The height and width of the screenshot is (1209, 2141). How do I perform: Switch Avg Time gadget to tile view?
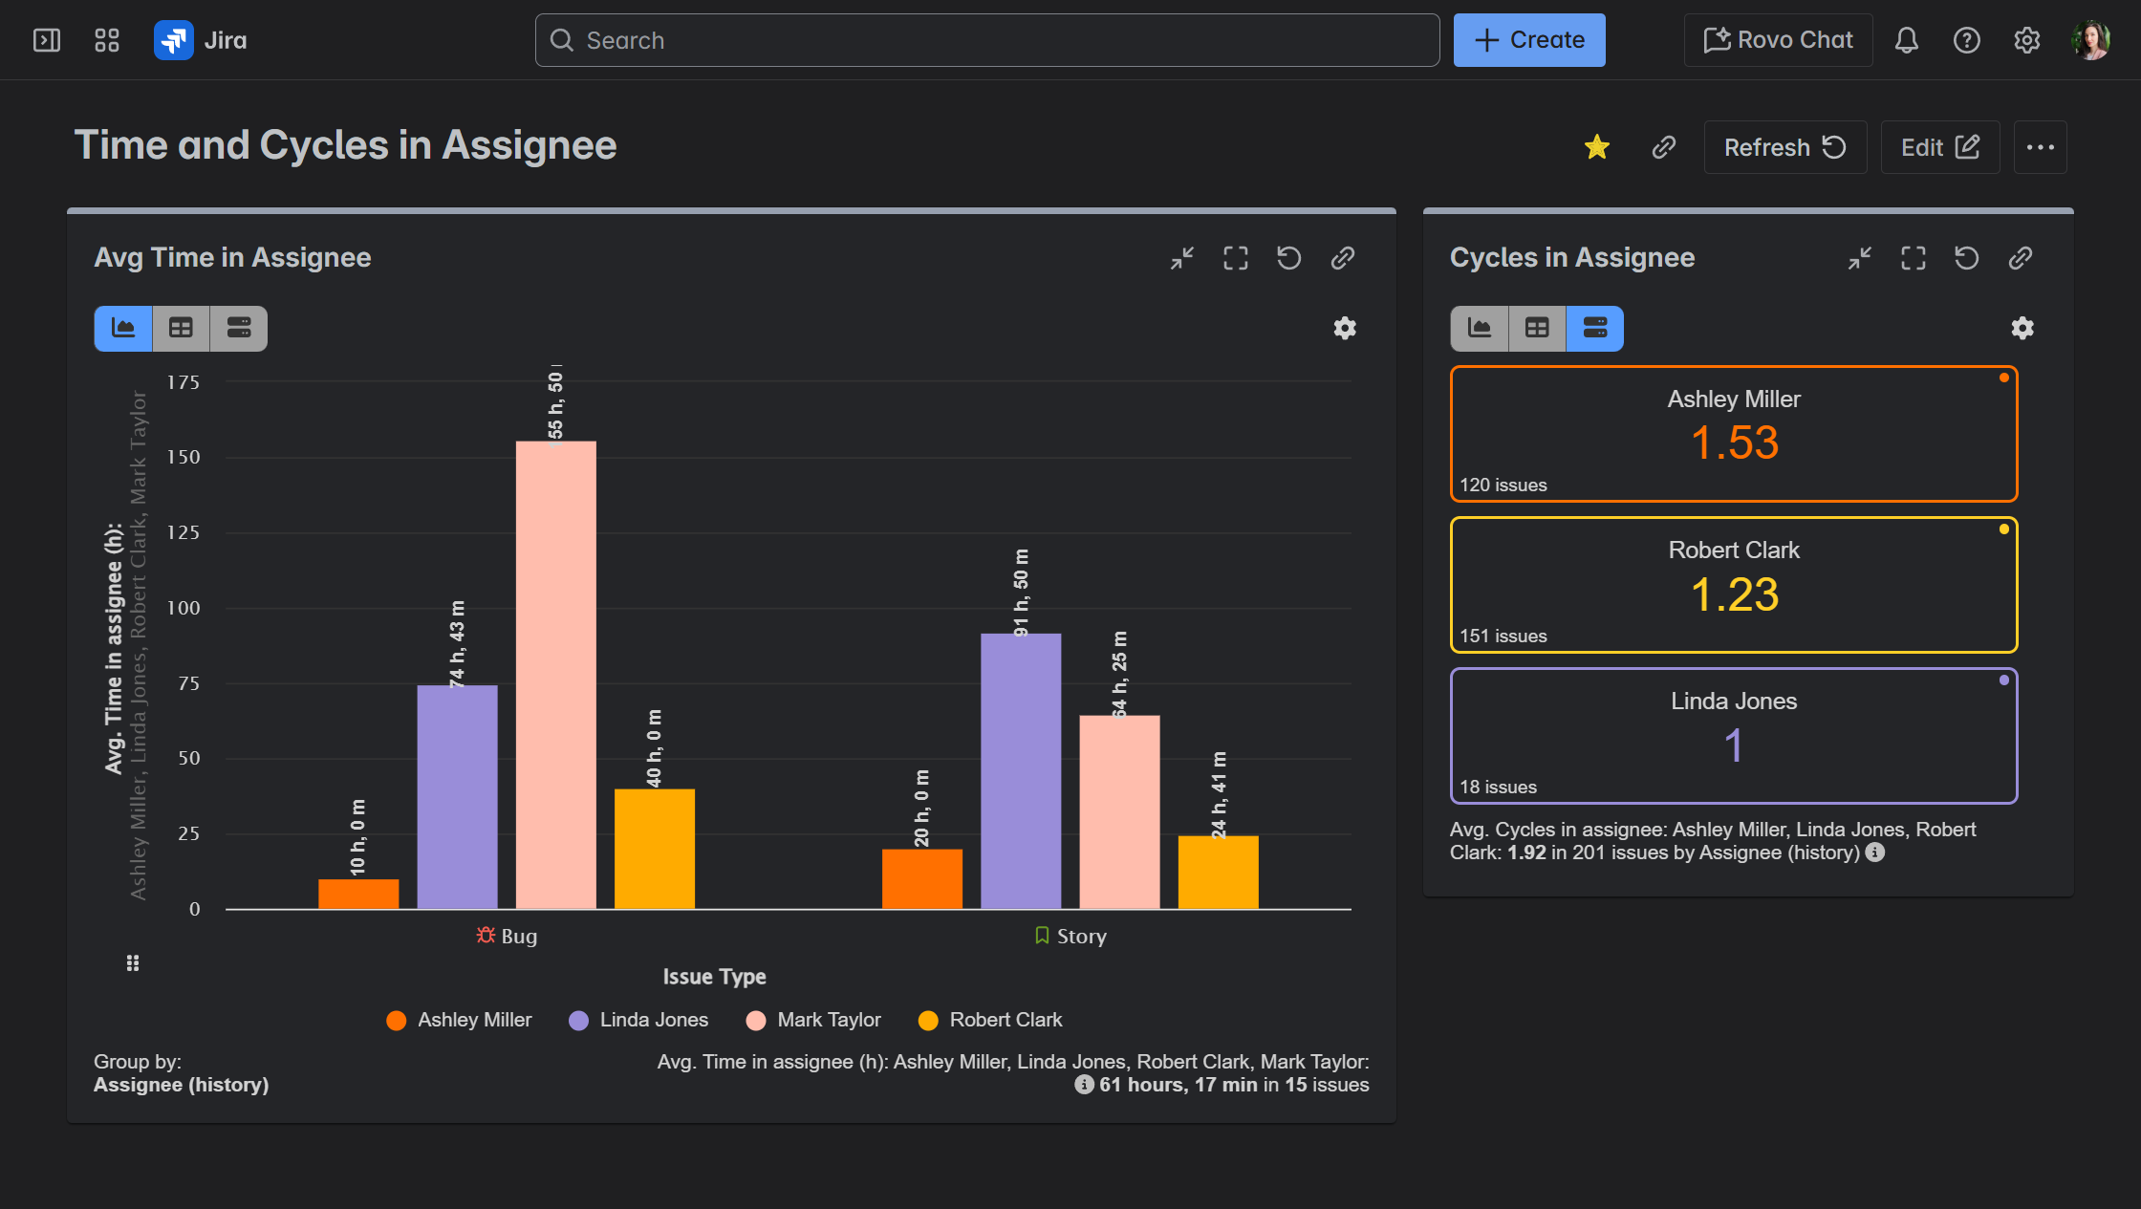tap(239, 329)
